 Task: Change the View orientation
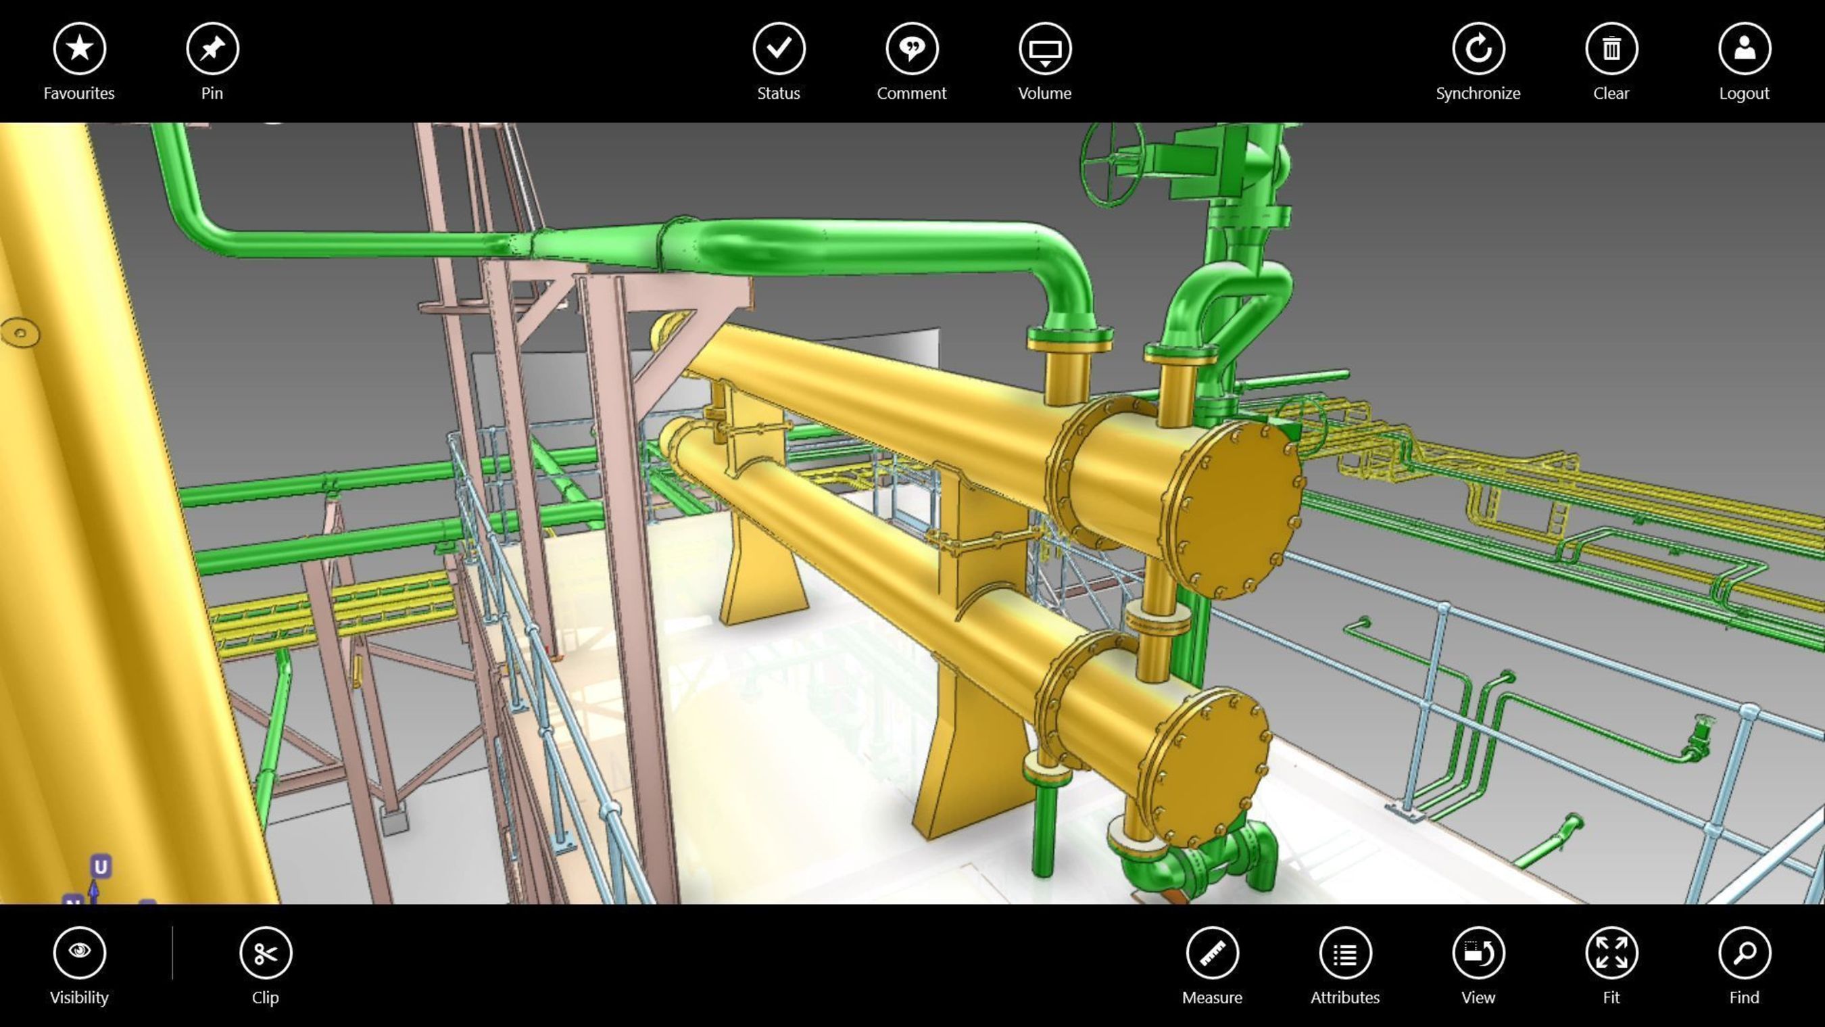tap(1478, 953)
